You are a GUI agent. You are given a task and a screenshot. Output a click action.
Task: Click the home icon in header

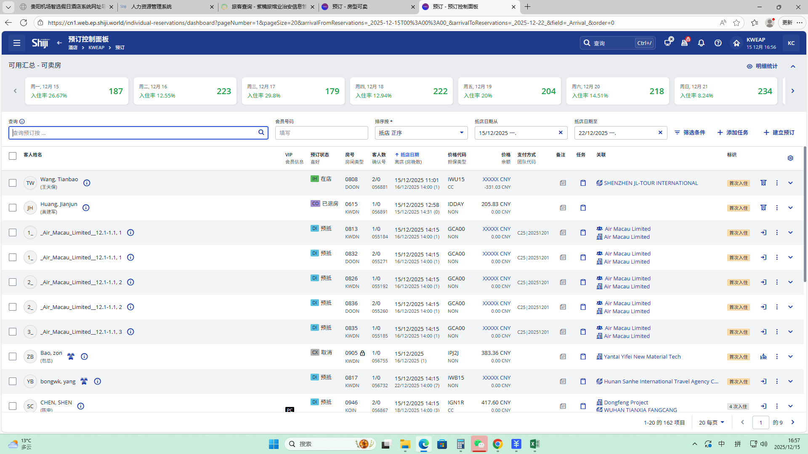click(x=736, y=43)
